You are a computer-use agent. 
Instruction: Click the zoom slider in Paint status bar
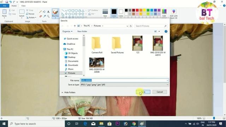(x=214, y=118)
